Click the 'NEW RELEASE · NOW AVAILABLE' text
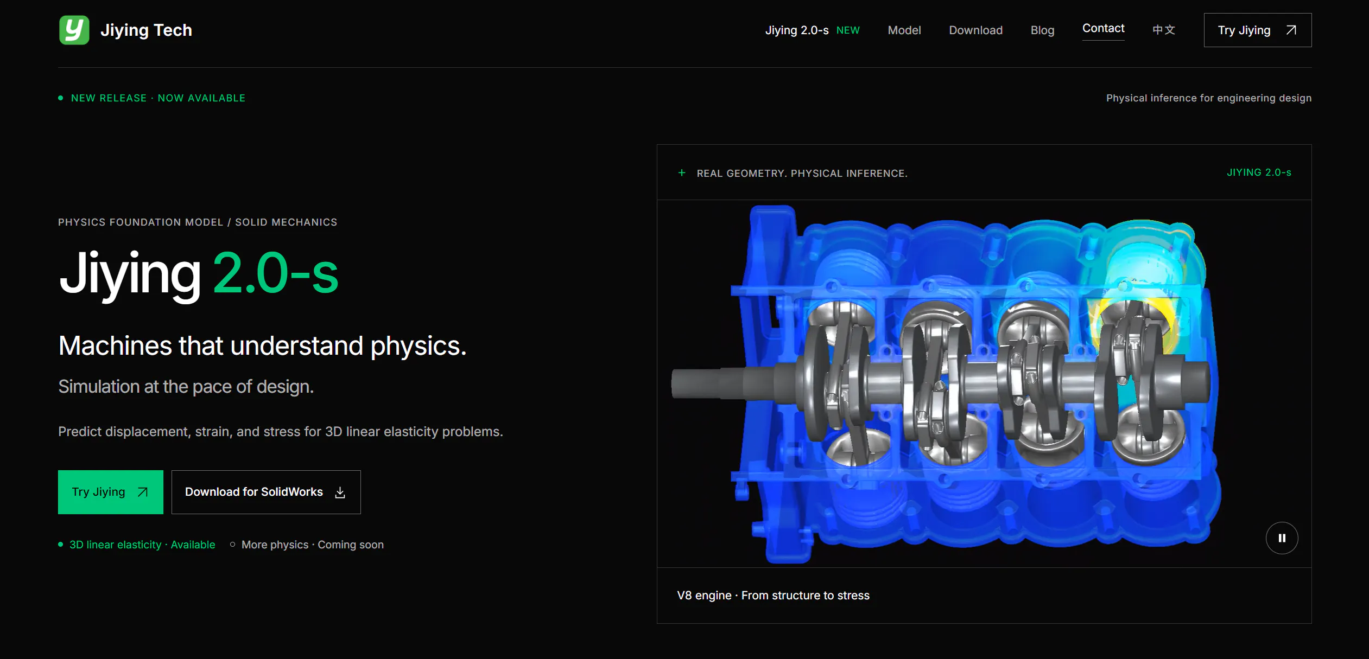Viewport: 1369px width, 659px height. [x=158, y=98]
